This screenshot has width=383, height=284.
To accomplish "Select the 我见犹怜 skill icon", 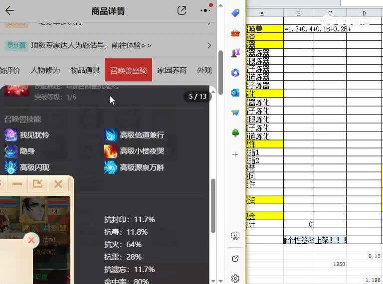I will pyautogui.click(x=11, y=135).
